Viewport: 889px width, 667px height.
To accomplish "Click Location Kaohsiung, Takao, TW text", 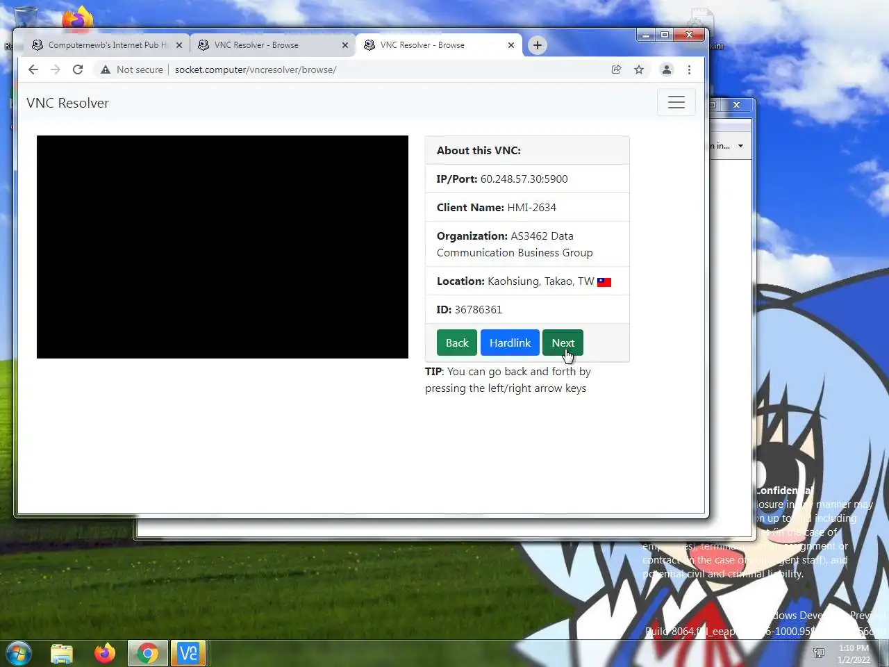I will click(x=515, y=281).
